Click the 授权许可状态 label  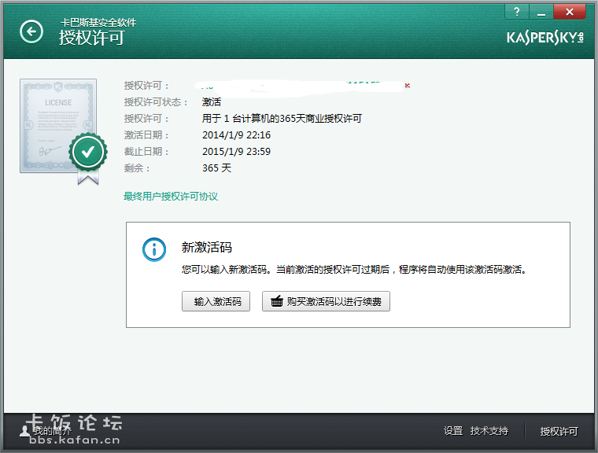pos(156,101)
